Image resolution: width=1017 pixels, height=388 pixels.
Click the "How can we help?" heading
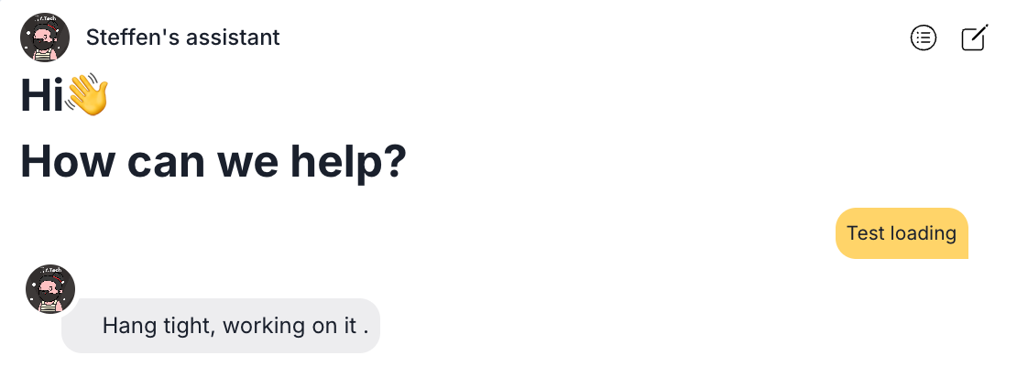pos(213,162)
